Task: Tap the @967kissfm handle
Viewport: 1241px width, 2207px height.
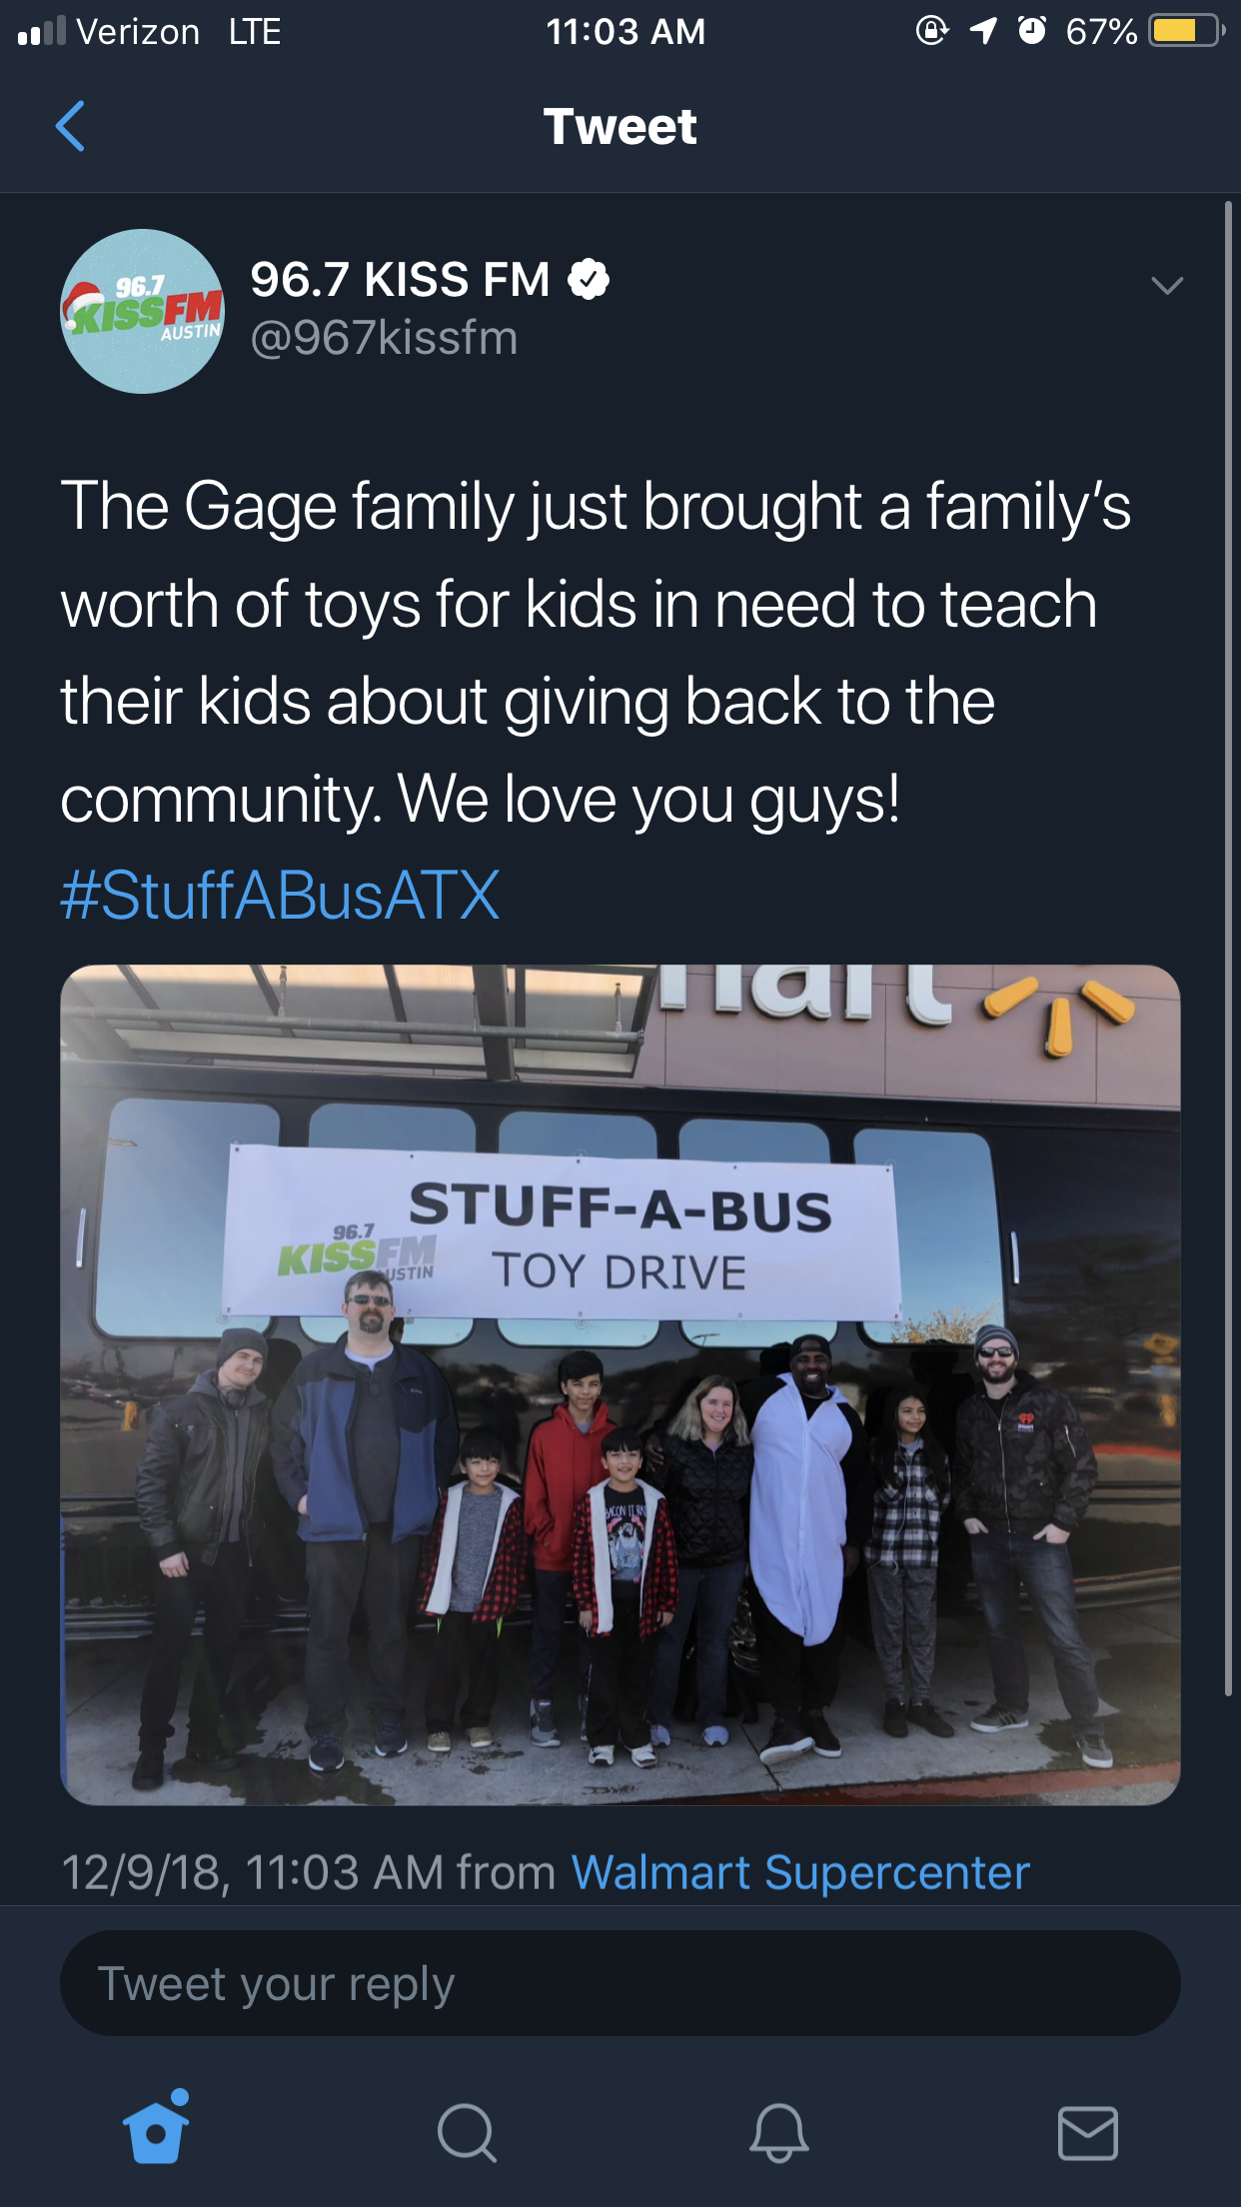Action: 384,338
